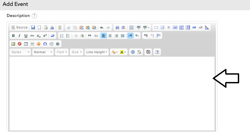Screen dimensions: 250x135
Task: Insert a smiley emoticon
Action: (39, 44)
